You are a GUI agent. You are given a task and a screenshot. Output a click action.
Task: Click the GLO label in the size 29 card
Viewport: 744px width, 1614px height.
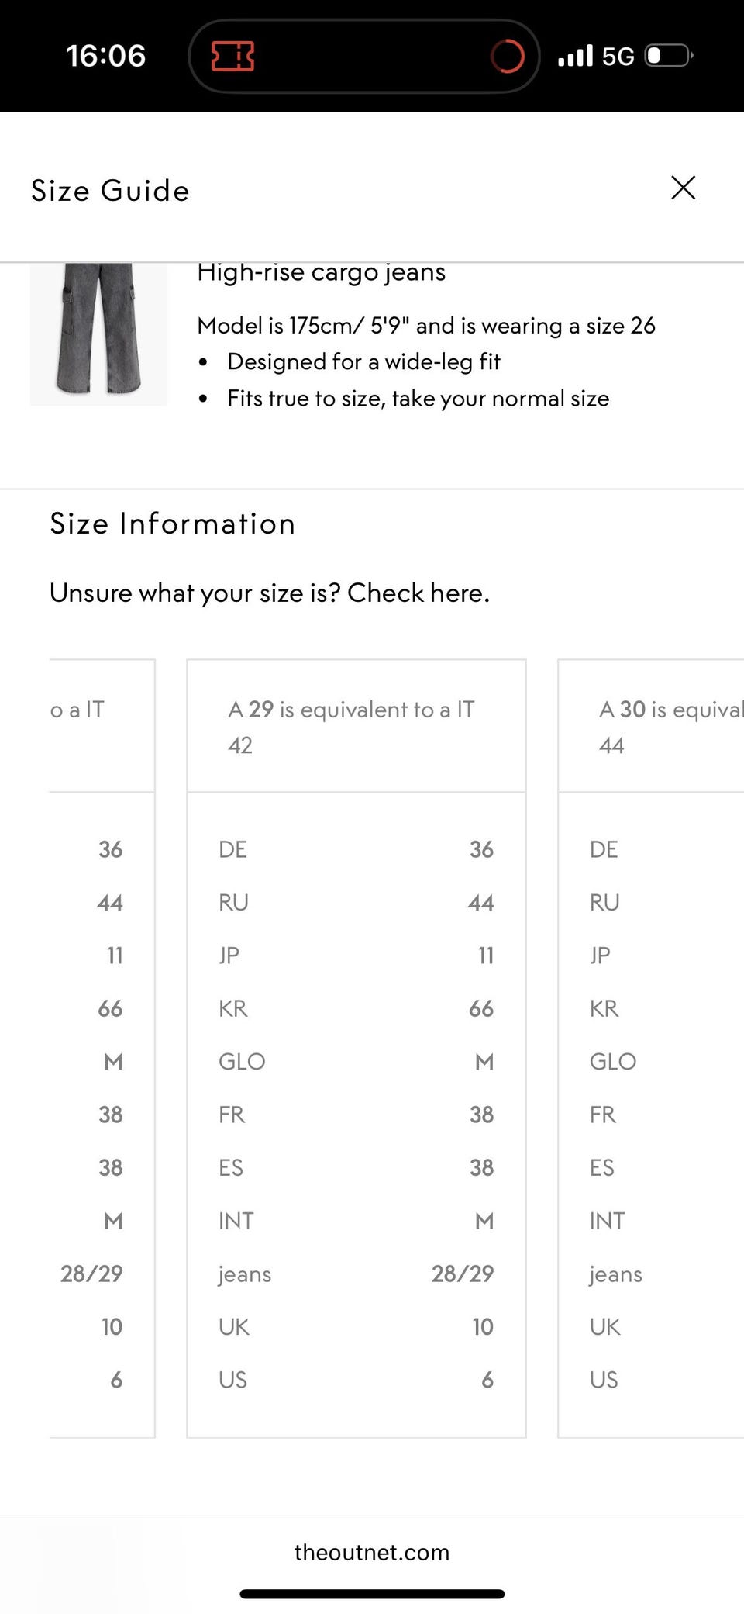(242, 1061)
